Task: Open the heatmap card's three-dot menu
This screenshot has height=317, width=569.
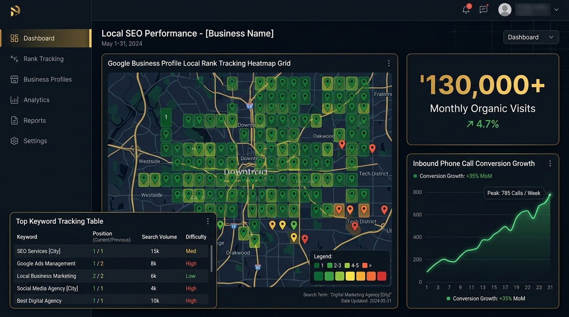Action: (389, 63)
